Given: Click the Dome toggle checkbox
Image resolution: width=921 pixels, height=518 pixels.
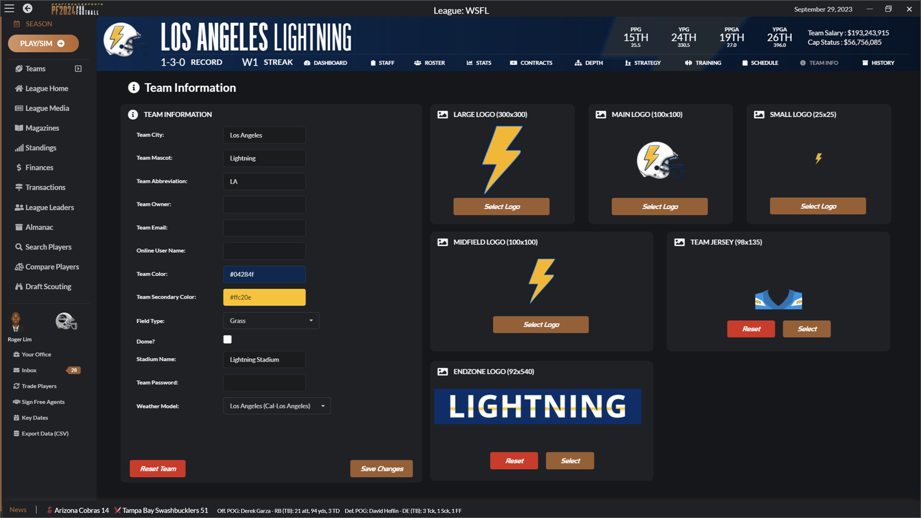Looking at the screenshot, I should coord(228,340).
